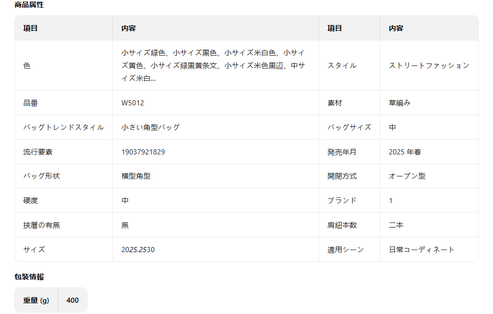
Task: Click the size value 2025.2530
Action: pyautogui.click(x=138, y=250)
